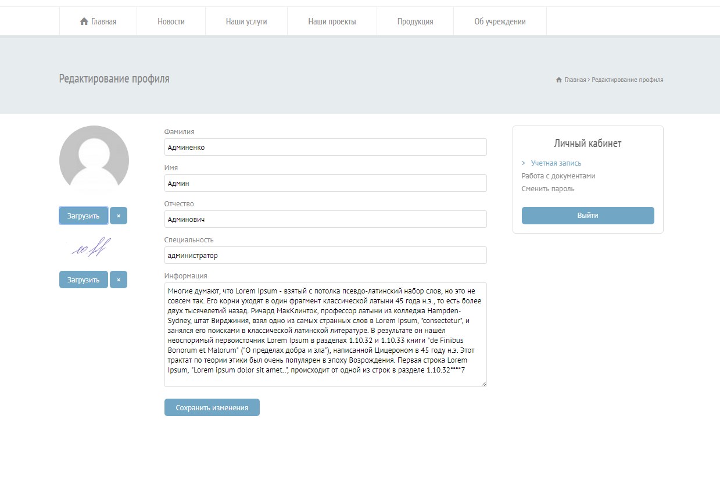
Task: Open the Об учреждении menu item
Action: (x=500, y=22)
